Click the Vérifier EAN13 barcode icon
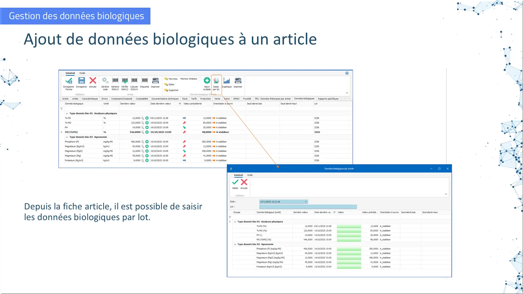523x294 pixels. pos(125,81)
